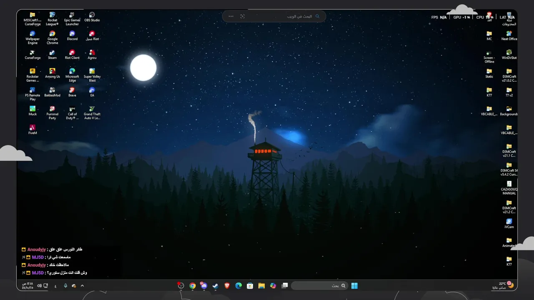Select the Static folder icon

tap(489, 73)
